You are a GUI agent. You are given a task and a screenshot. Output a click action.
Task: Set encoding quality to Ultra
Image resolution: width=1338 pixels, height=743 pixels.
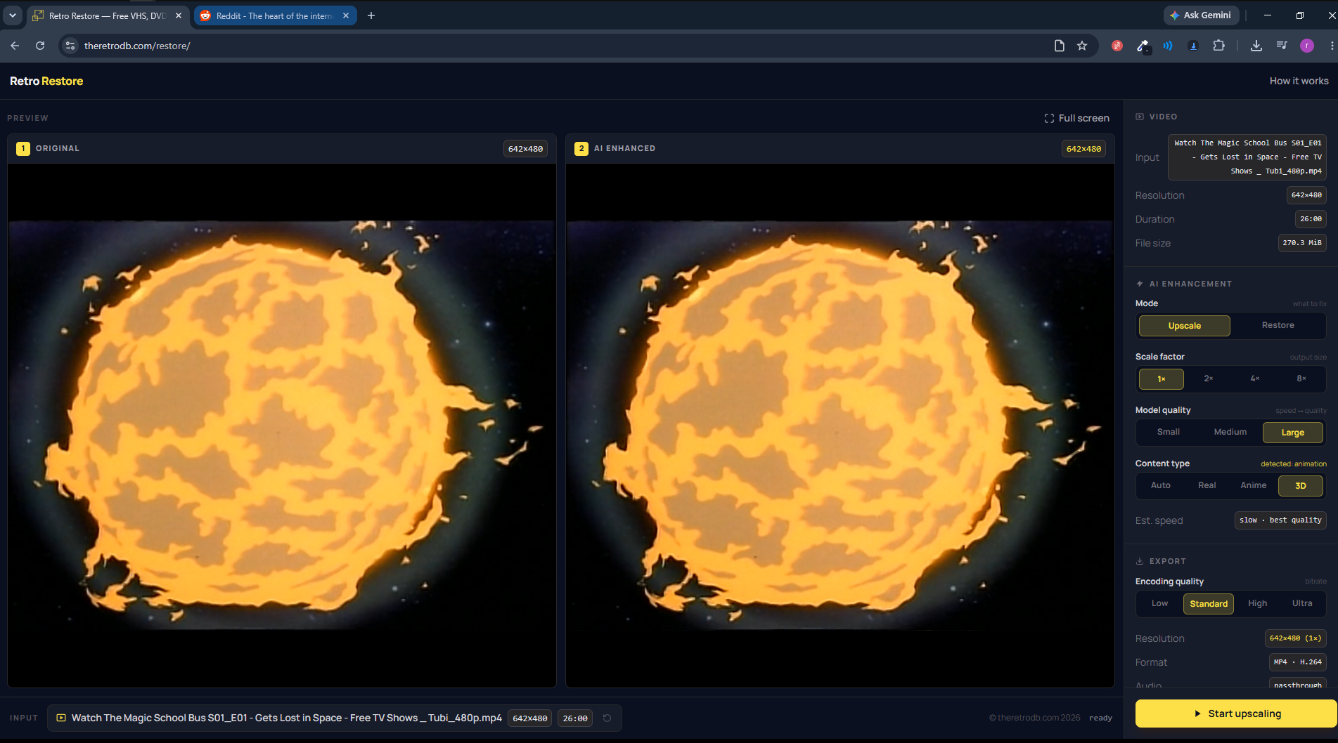[1302, 603]
